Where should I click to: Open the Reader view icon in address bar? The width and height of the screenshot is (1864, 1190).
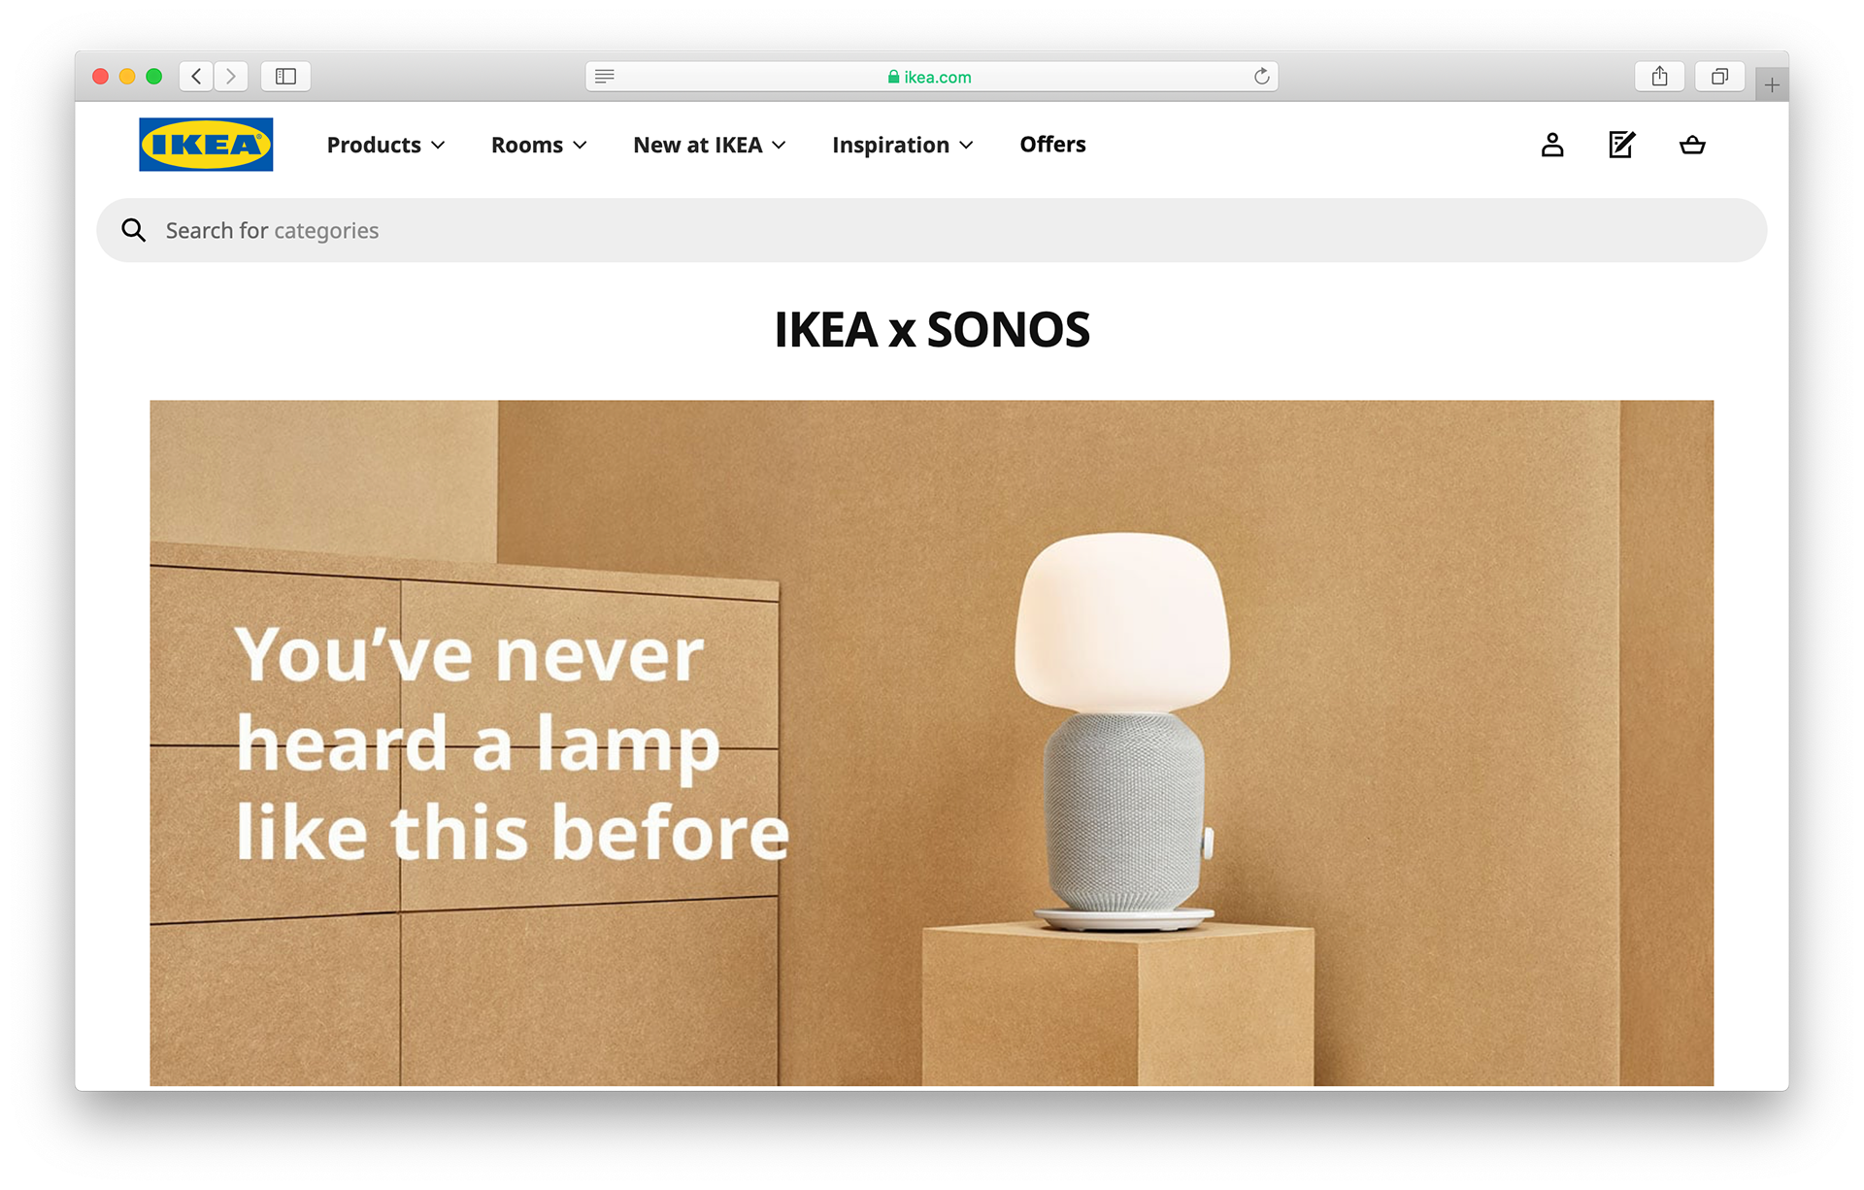605,76
